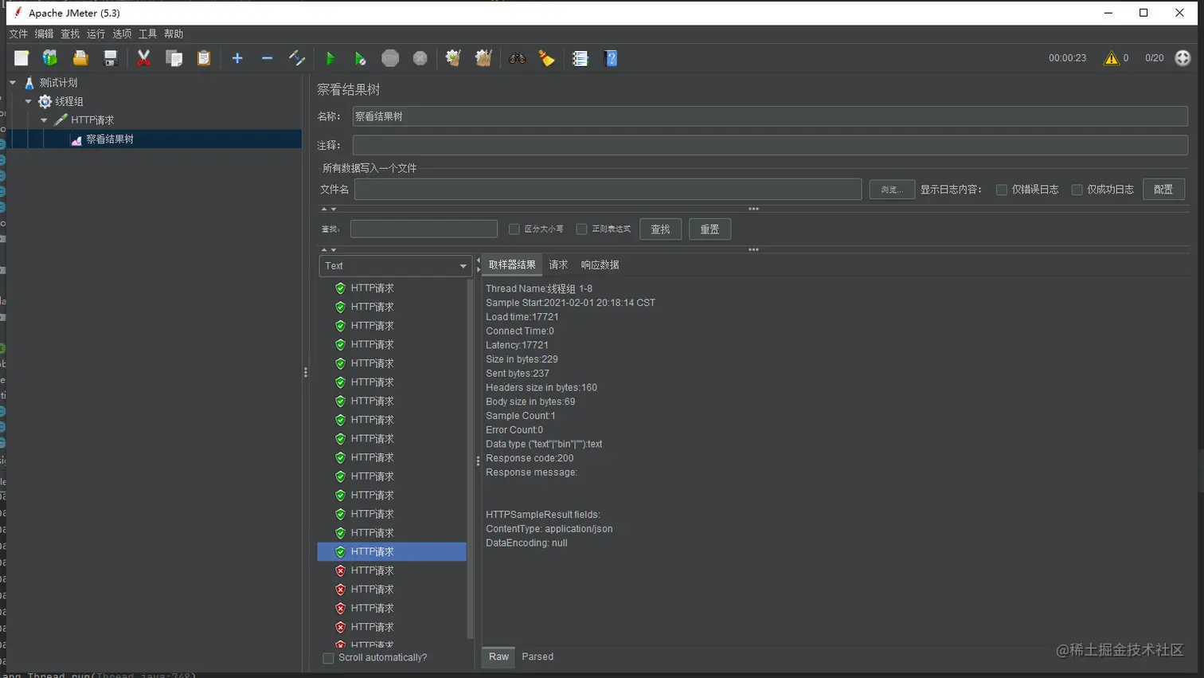Viewport: 1204px width, 678px height.
Task: Select the highlighted HTTP请求 result row
Action: point(392,551)
